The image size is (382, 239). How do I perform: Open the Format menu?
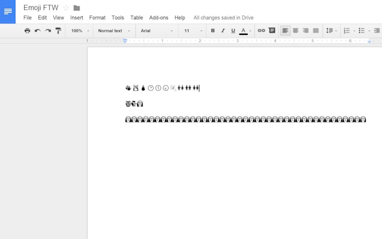coord(97,18)
